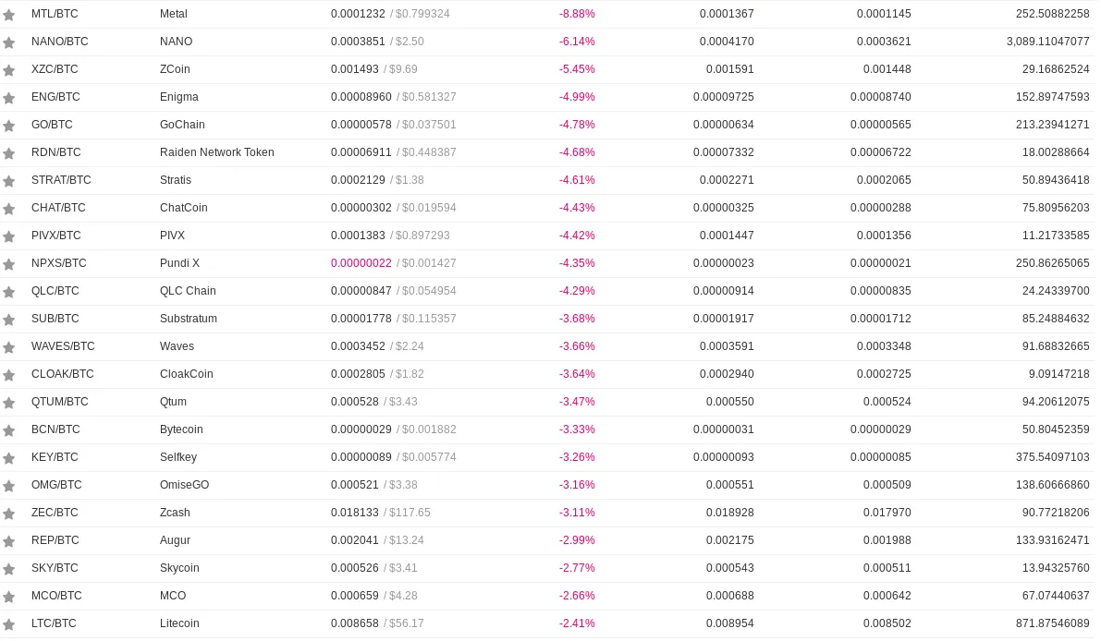Mark GO/BTC as favorite

click(8, 126)
